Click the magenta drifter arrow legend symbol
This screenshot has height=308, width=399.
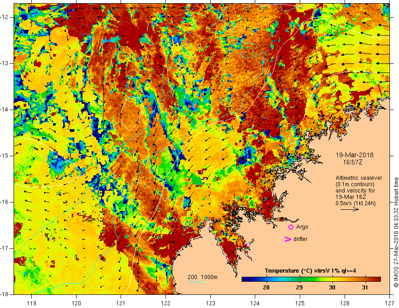[287, 239]
